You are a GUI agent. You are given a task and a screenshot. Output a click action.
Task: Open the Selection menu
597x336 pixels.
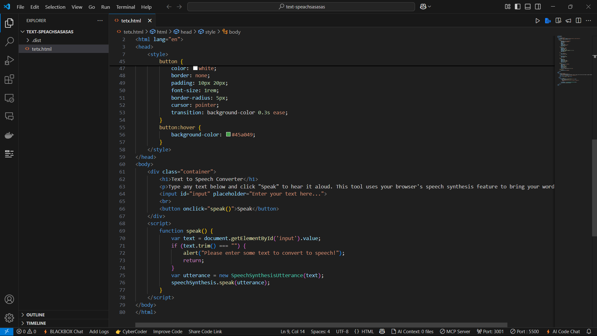tap(55, 7)
